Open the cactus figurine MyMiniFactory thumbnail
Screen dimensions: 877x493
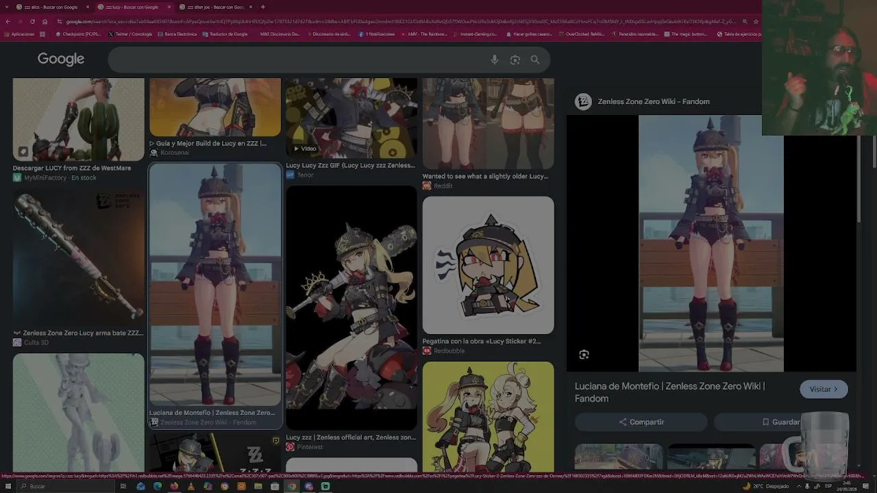[x=78, y=120]
